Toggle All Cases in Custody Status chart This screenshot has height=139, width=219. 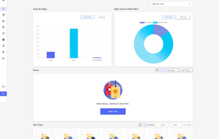pyautogui.click(x=183, y=17)
